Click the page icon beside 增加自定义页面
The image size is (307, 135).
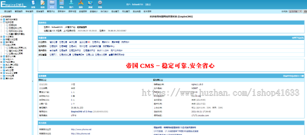coord(8,51)
